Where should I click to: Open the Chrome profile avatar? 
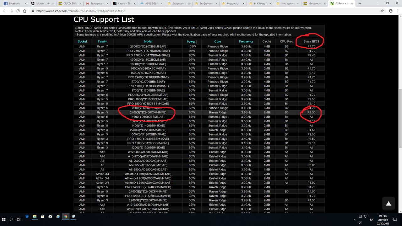(390, 11)
